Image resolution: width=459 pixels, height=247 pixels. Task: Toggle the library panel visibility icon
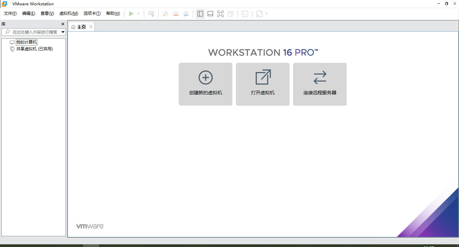[x=200, y=14]
